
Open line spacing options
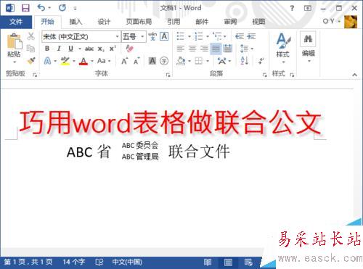pos(244,49)
